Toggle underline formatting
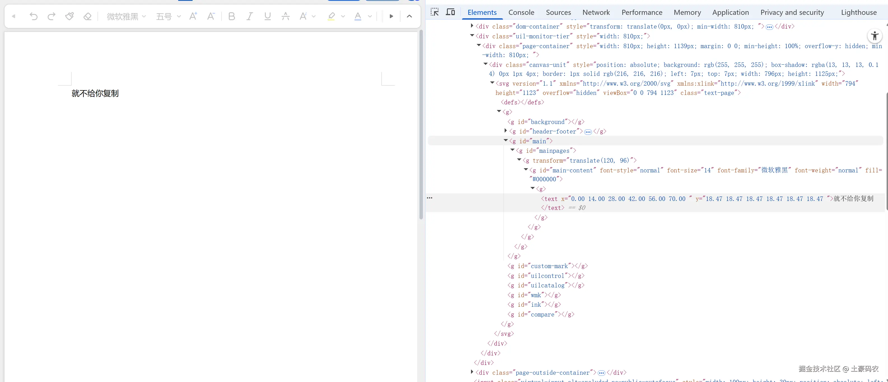Screen dimensions: 888x382 point(267,16)
